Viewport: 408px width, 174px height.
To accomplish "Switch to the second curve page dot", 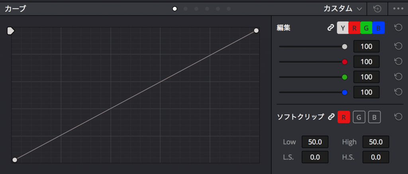I will [186, 9].
